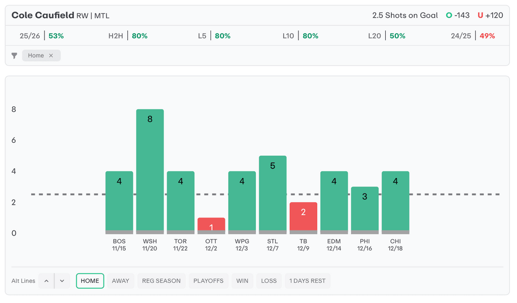
Task: Enable the REG SEASON filter
Action: point(161,281)
